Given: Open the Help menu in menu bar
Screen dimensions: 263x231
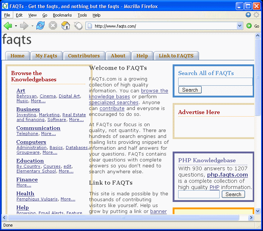Looking at the screenshot, I should point(97,15).
